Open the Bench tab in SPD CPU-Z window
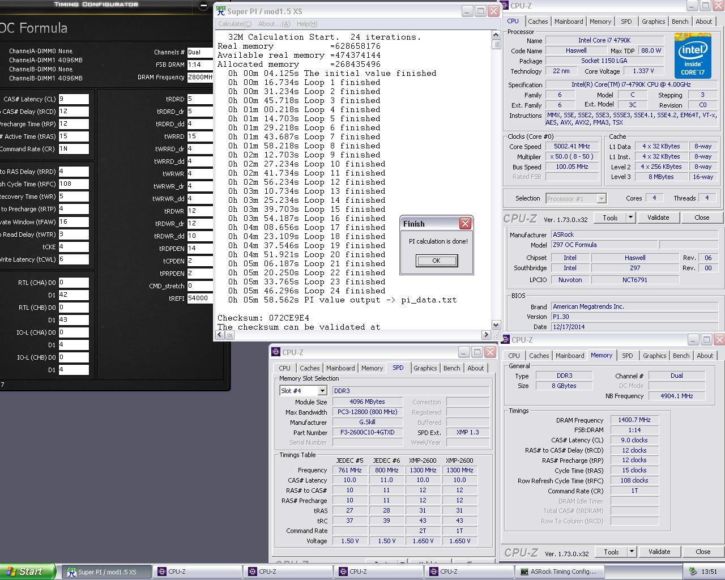This screenshot has width=725, height=580. [451, 368]
